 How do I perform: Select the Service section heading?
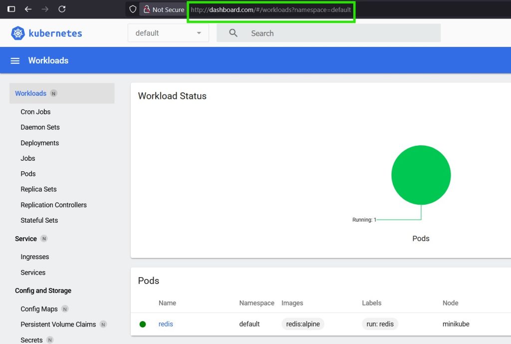point(26,239)
